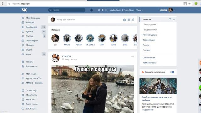
Task: Select Статьи tab
Action: pyautogui.click(x=146, y=50)
